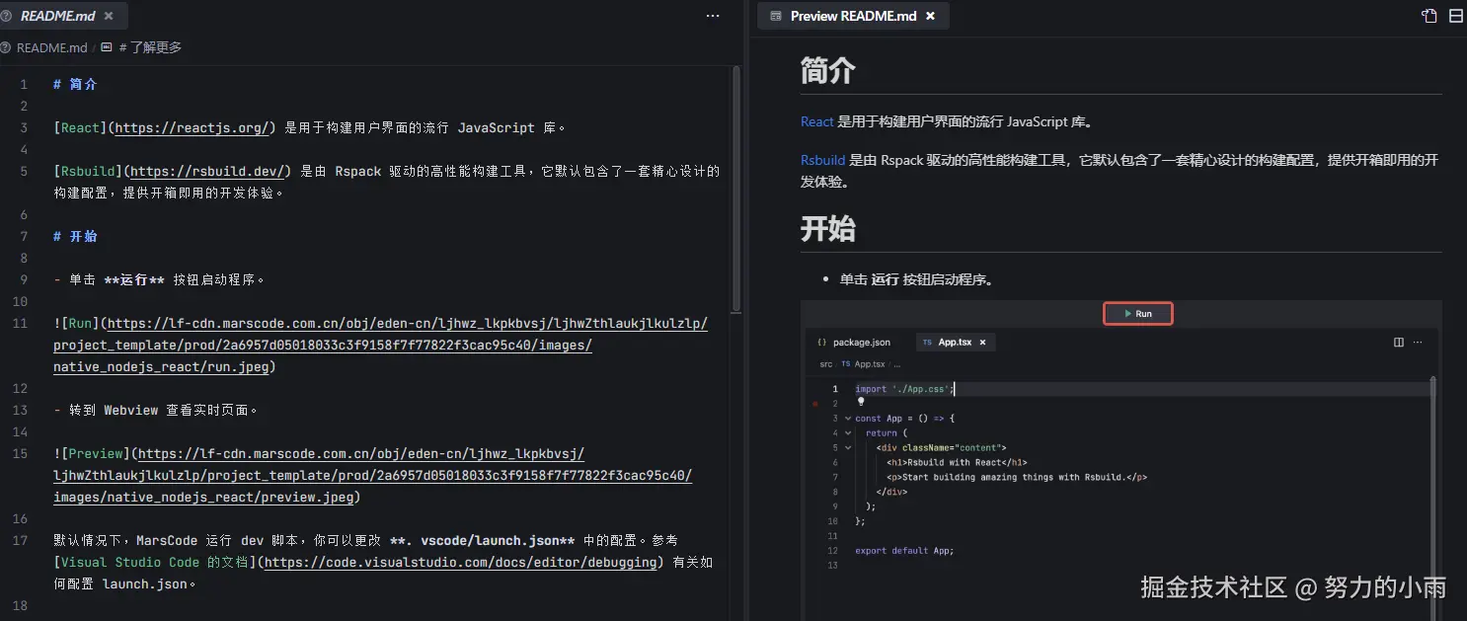The width and height of the screenshot is (1467, 621).
Task: Click the README.md breadcrumb item
Action: 51,47
